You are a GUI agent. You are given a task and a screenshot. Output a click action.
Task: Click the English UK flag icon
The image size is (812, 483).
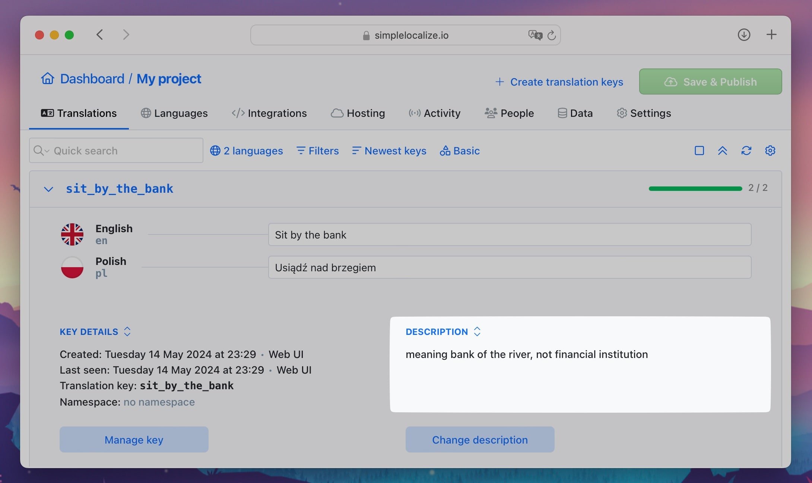point(72,234)
